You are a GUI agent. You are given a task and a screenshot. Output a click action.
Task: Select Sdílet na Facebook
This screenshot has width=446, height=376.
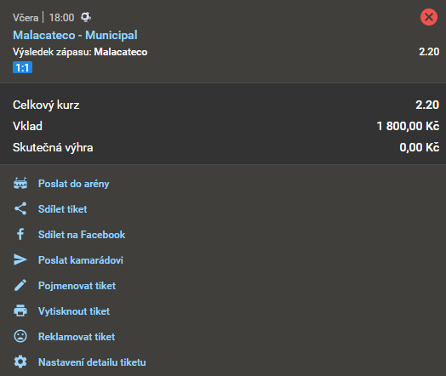(x=82, y=235)
